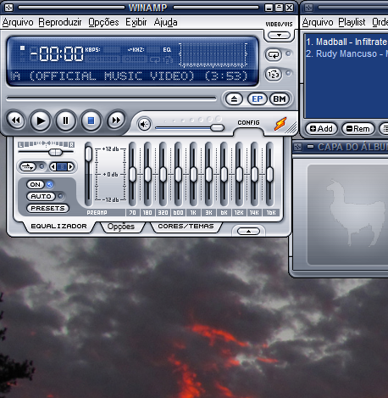Click the Play button in Winamp
Screen dimensions: 388x398
pyautogui.click(x=41, y=121)
